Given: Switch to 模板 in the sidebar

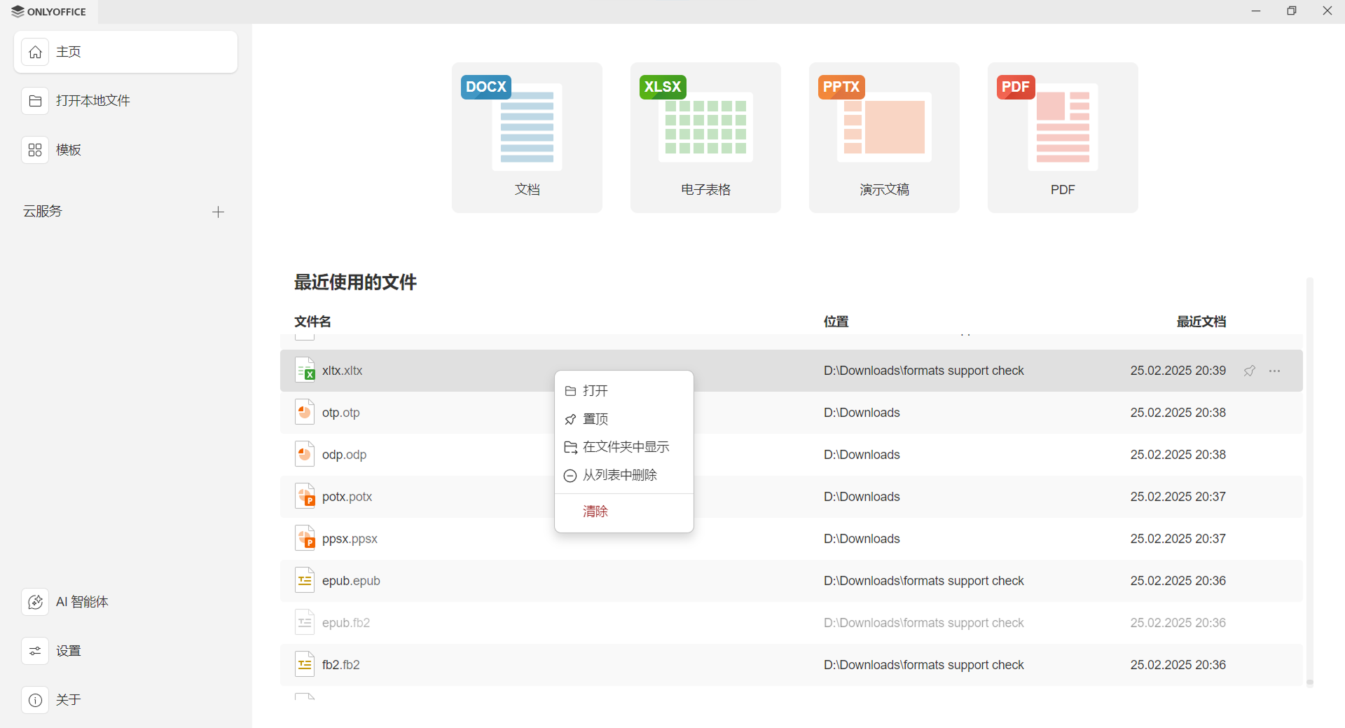Looking at the screenshot, I should pyautogui.click(x=68, y=149).
